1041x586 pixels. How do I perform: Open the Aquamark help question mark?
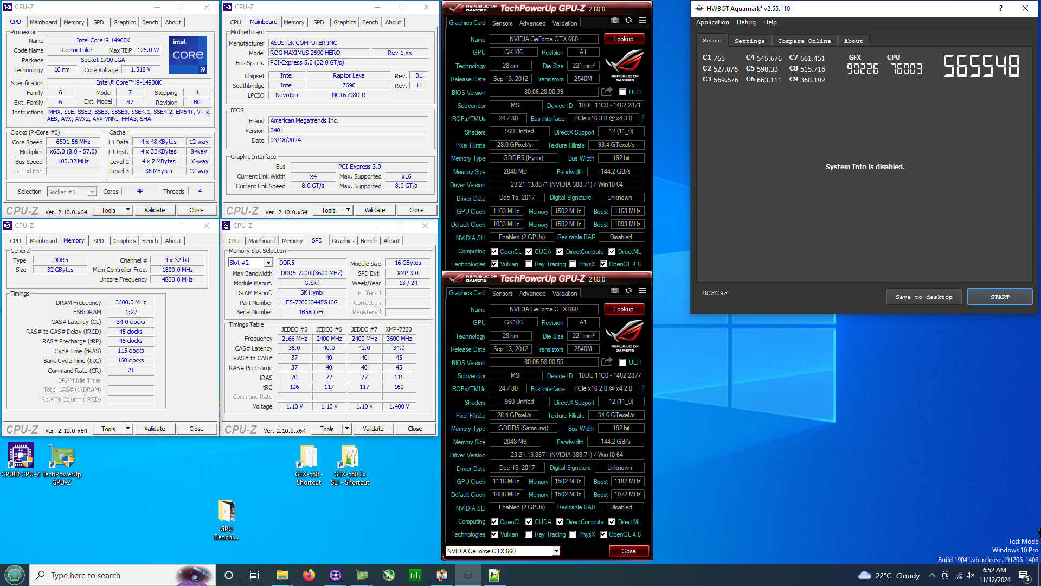(1001, 8)
